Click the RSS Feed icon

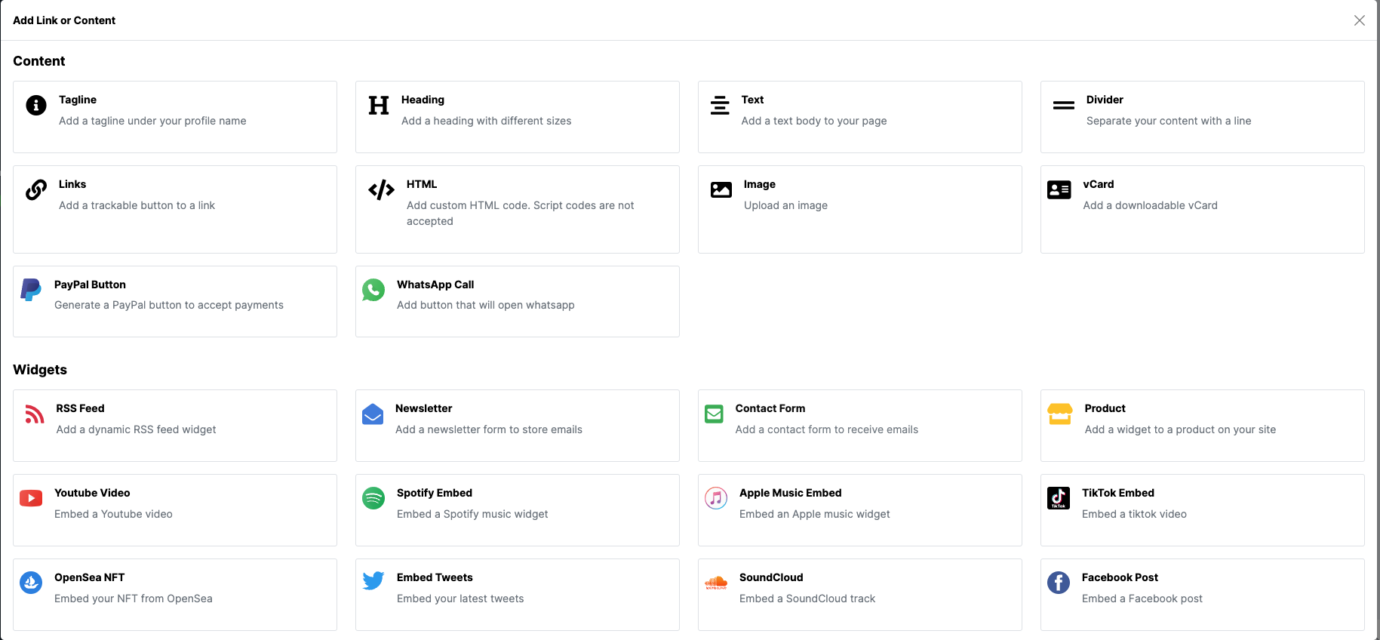[x=35, y=414]
